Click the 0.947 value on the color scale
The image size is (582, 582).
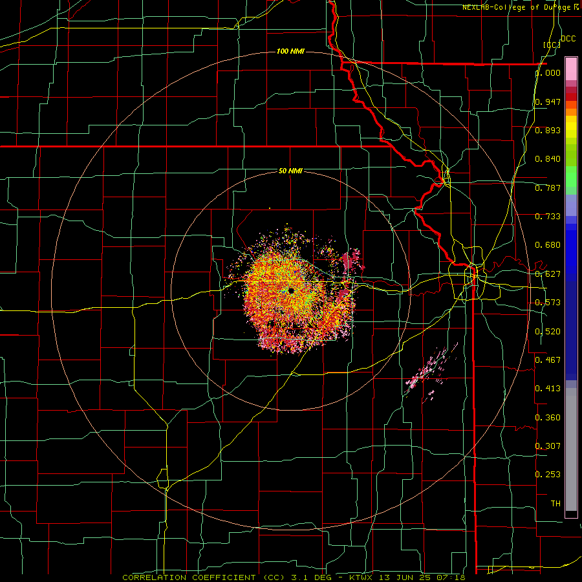point(548,102)
